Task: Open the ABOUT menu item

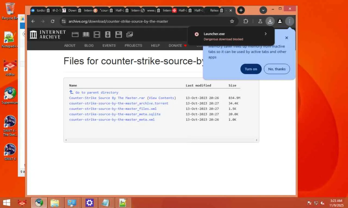Action: 70,45
